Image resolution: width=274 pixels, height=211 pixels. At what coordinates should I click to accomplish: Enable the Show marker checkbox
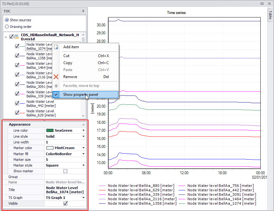point(65,171)
